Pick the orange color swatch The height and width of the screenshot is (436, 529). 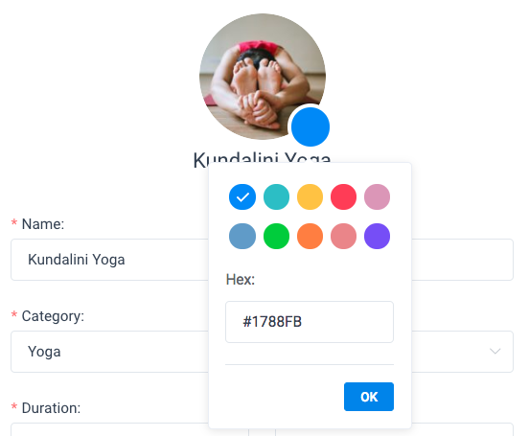tap(310, 237)
